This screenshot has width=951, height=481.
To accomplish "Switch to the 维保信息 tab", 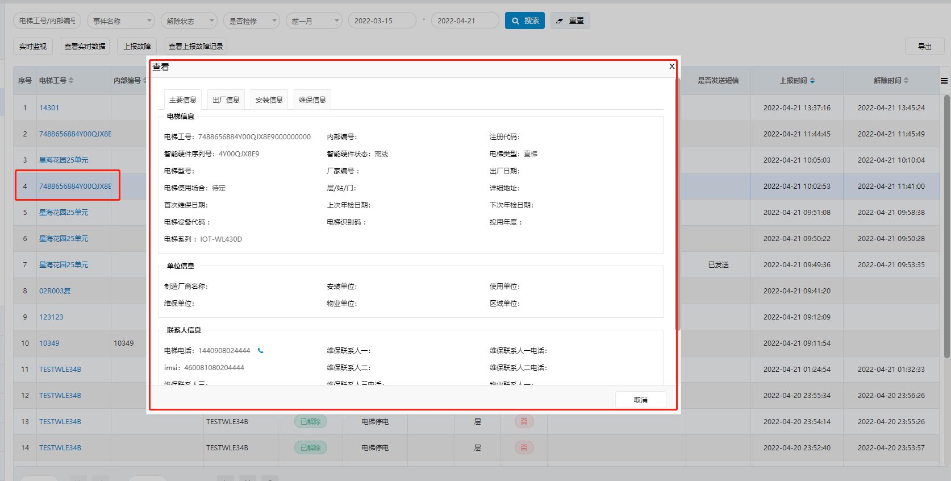I will click(312, 99).
